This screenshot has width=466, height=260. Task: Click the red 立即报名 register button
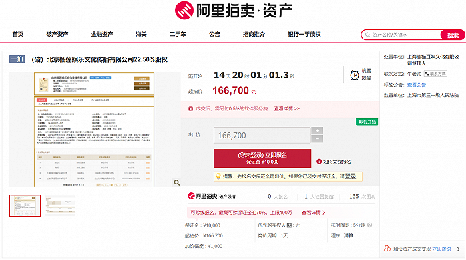262,158
